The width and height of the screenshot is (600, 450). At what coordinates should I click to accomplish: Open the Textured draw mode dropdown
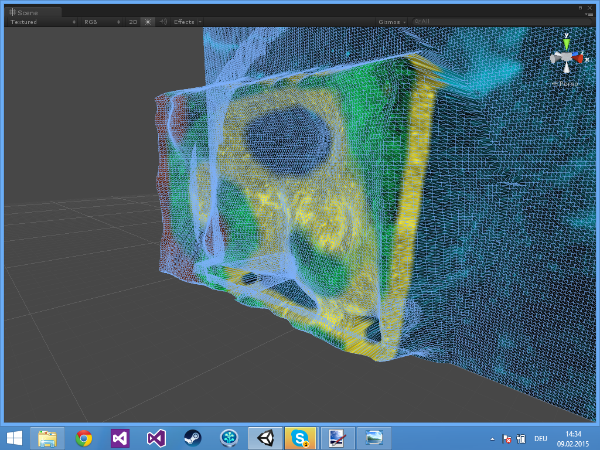tap(42, 22)
